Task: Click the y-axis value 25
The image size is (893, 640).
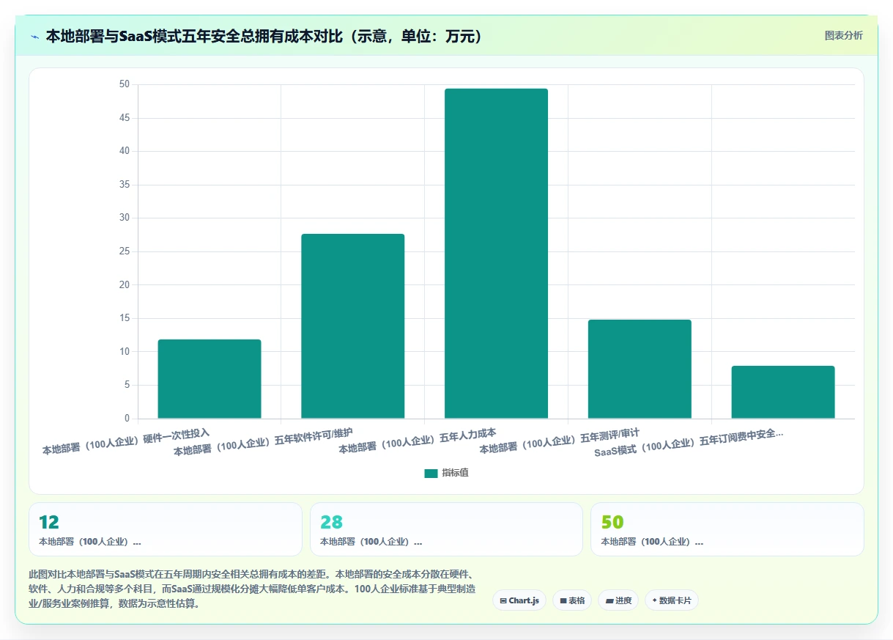Action: tap(124, 251)
